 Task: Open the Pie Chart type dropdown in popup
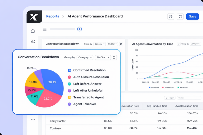click(x=103, y=57)
